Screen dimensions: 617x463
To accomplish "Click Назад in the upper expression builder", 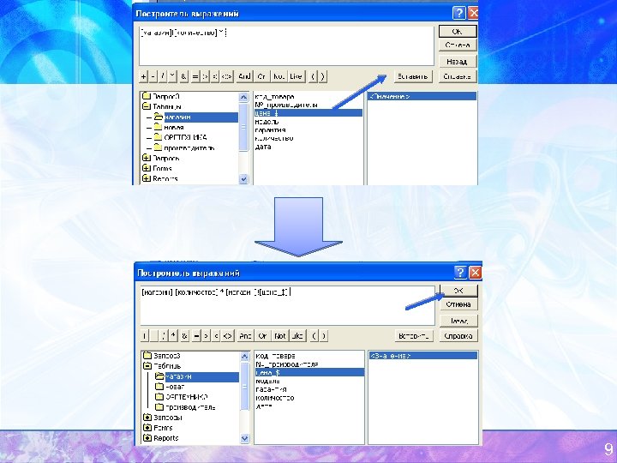I will [458, 62].
